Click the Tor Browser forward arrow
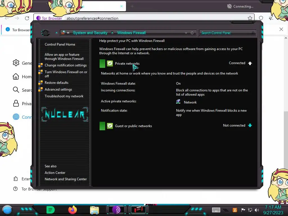 pyautogui.click(x=17, y=18)
